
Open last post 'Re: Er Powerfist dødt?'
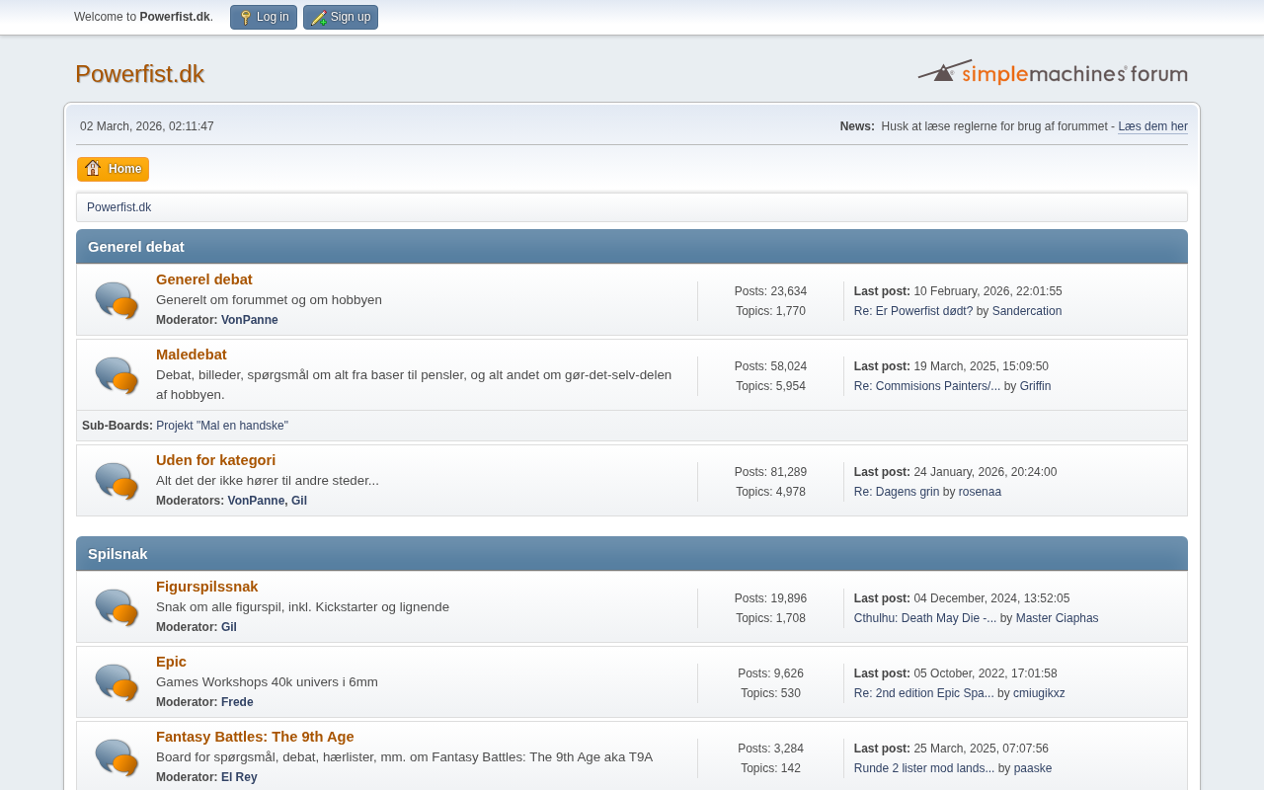tap(913, 311)
